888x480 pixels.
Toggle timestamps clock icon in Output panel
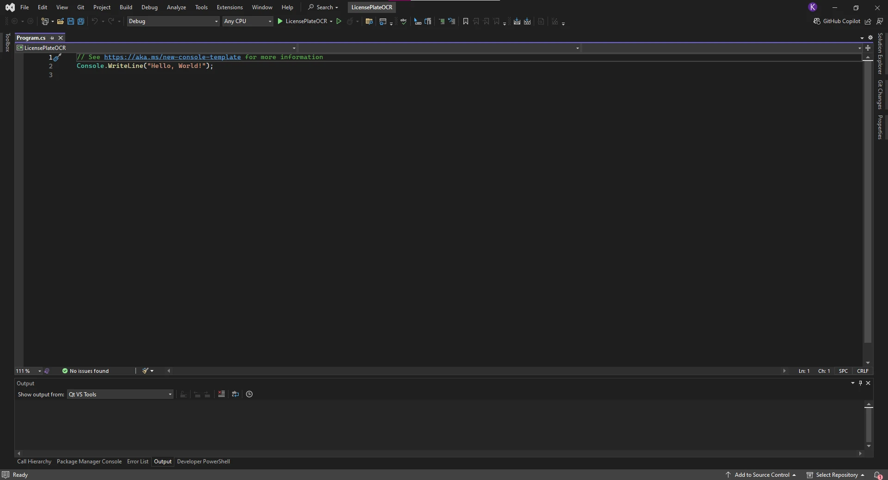click(249, 394)
